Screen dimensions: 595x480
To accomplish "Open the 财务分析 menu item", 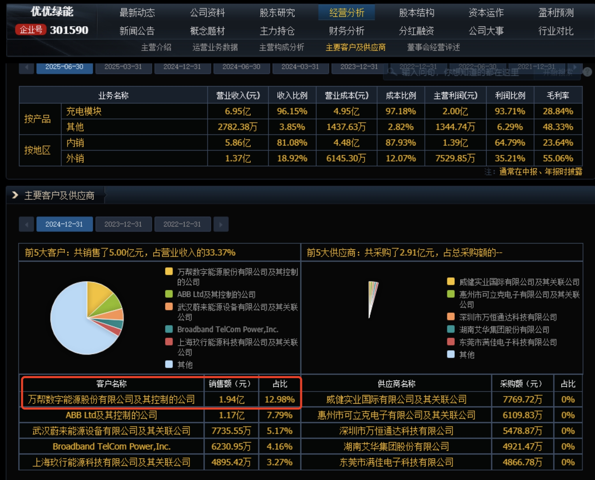I will click(x=347, y=31).
